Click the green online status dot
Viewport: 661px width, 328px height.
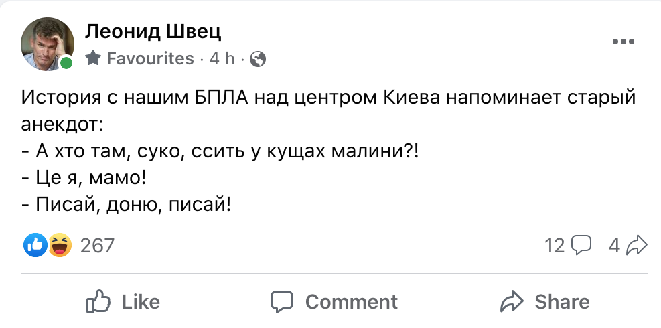click(x=66, y=64)
